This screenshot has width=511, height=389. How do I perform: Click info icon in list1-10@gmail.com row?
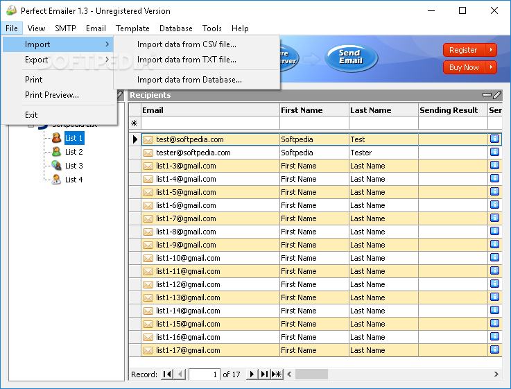click(494, 258)
